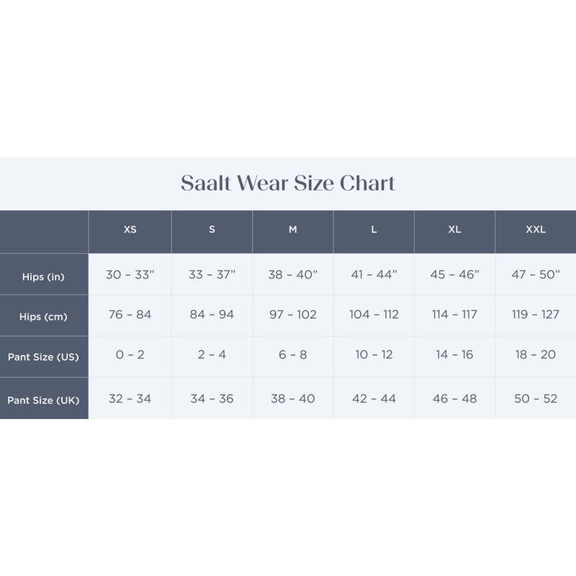576x576 pixels.
Task: Click the US pant size 14 - 16 cell
Action: coord(454,356)
